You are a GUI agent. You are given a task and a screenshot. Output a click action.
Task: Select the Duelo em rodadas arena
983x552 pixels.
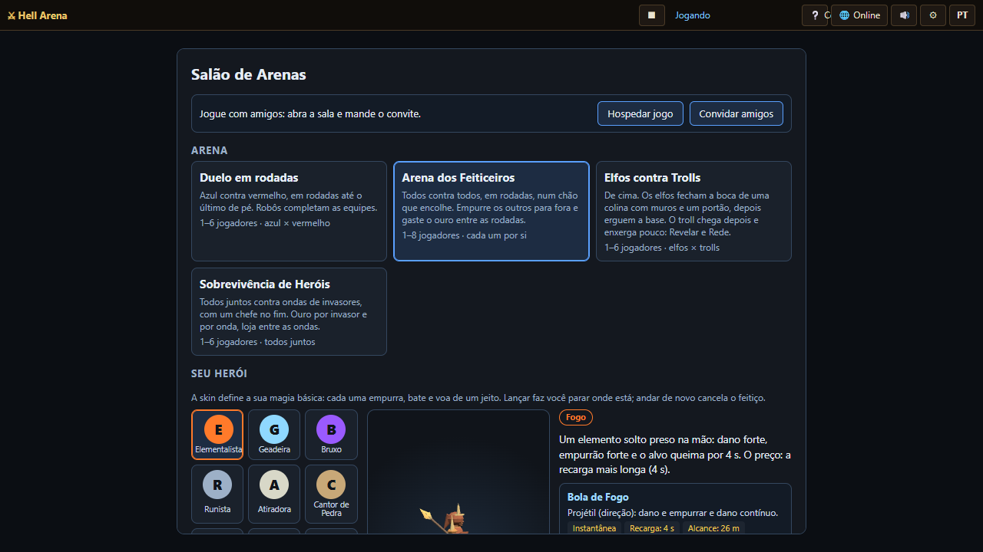pos(289,211)
